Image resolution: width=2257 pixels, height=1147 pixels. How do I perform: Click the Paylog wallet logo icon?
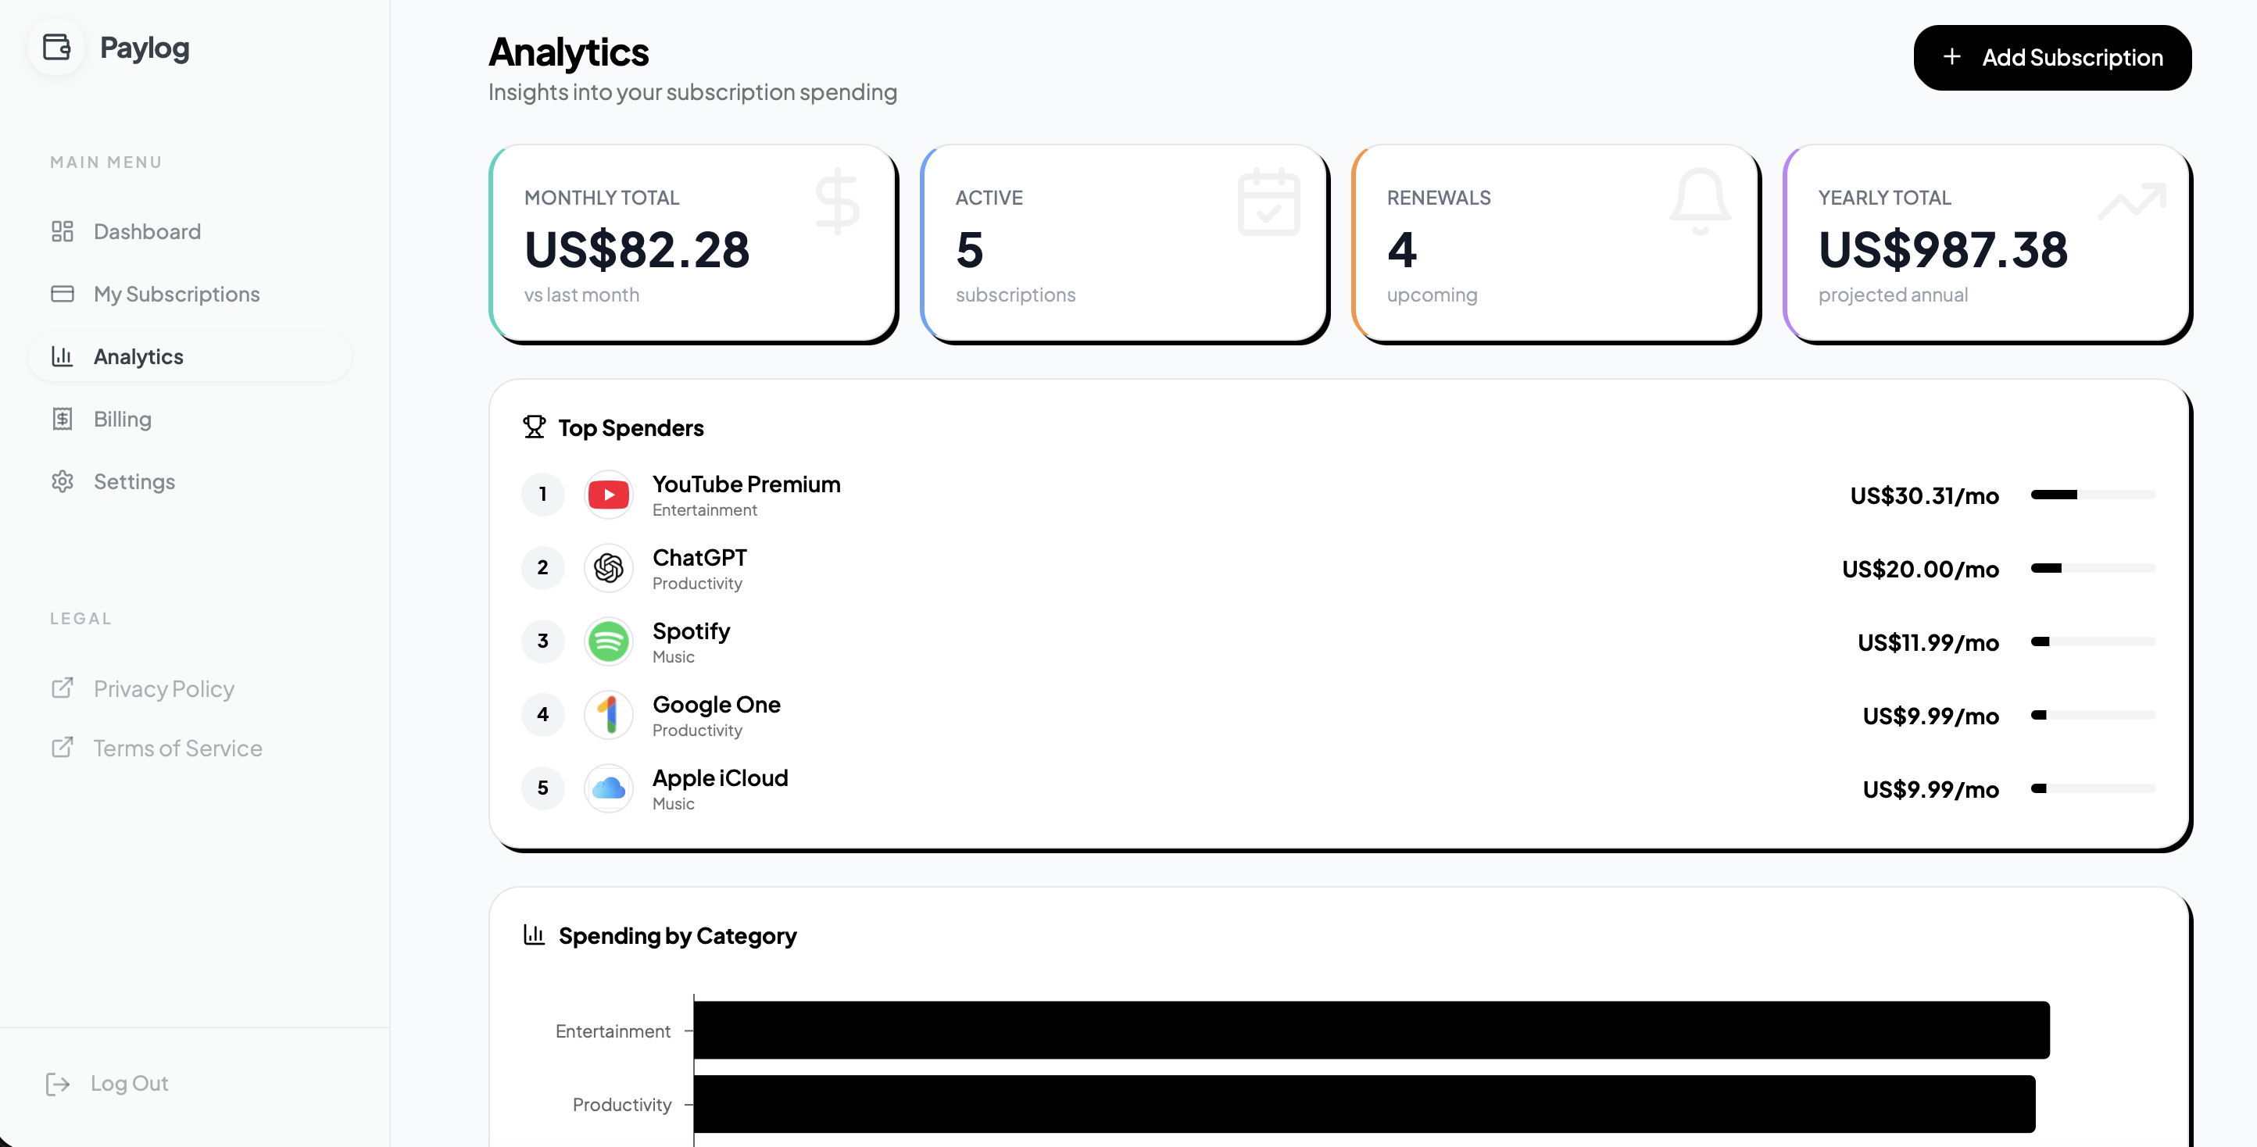(55, 48)
